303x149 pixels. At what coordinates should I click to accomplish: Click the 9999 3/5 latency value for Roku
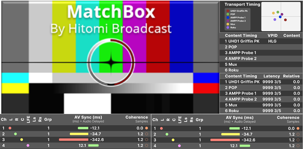[272, 111]
